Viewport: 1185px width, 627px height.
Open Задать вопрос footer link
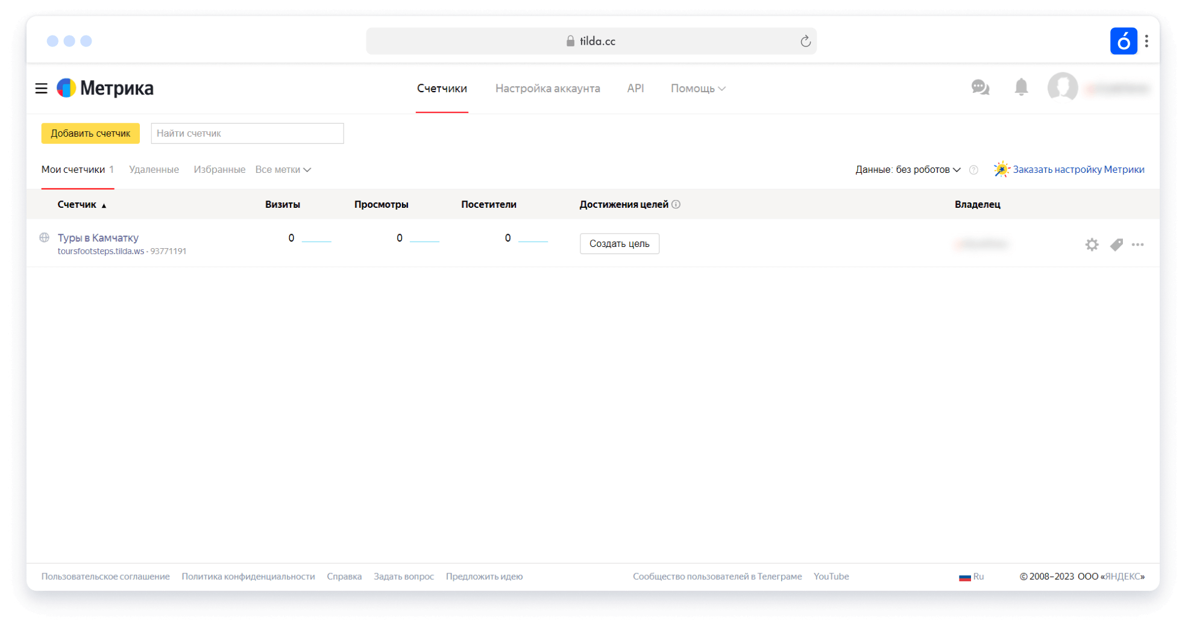point(404,576)
